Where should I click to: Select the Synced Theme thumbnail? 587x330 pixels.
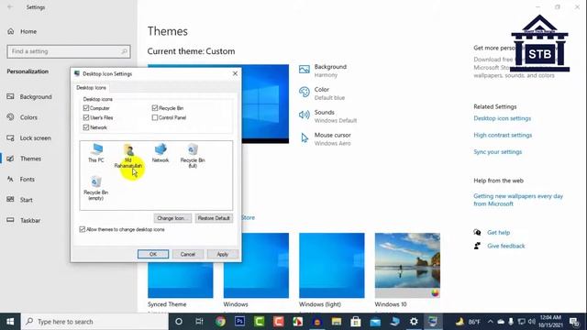point(181,280)
